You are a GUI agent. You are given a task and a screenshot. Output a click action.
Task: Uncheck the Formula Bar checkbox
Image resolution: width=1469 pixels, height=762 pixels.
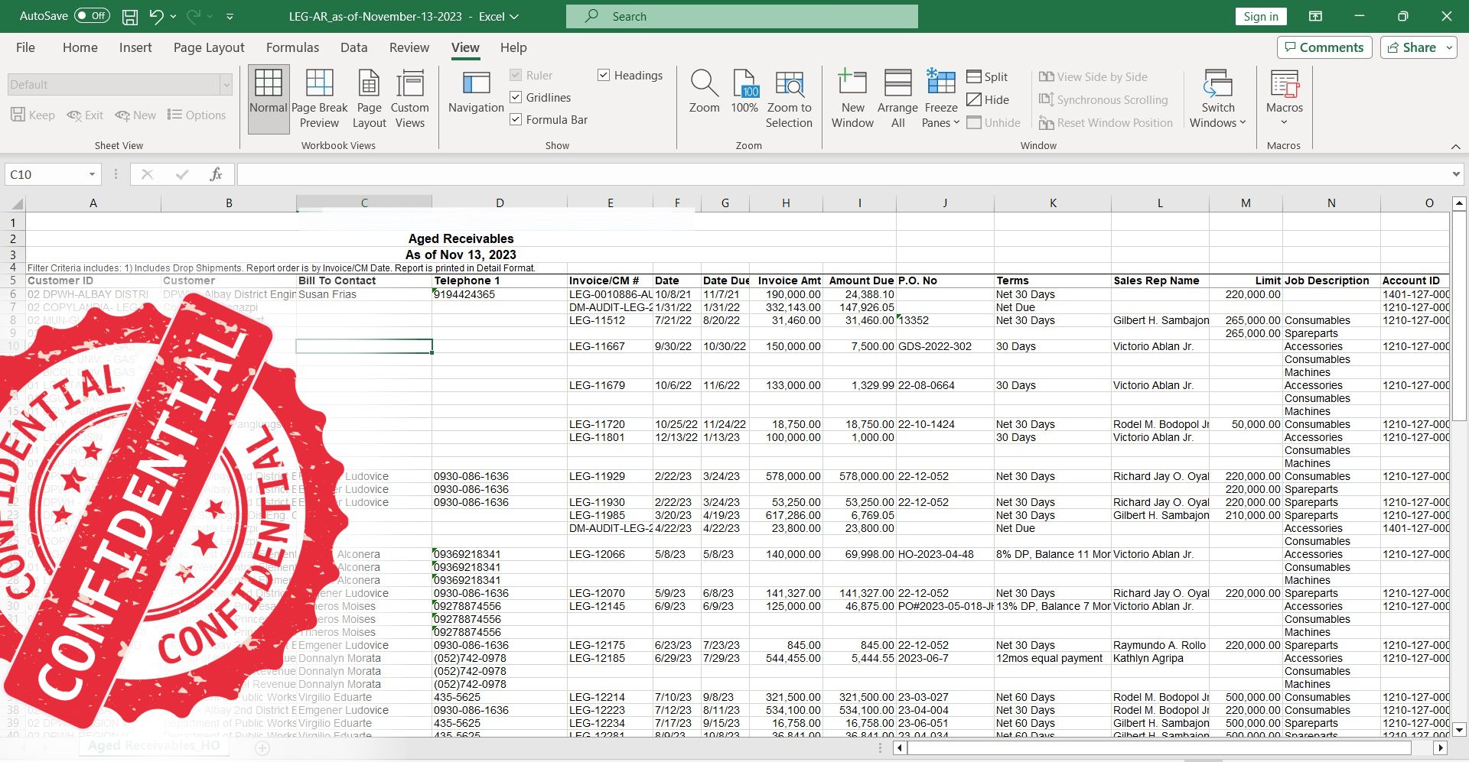(516, 119)
